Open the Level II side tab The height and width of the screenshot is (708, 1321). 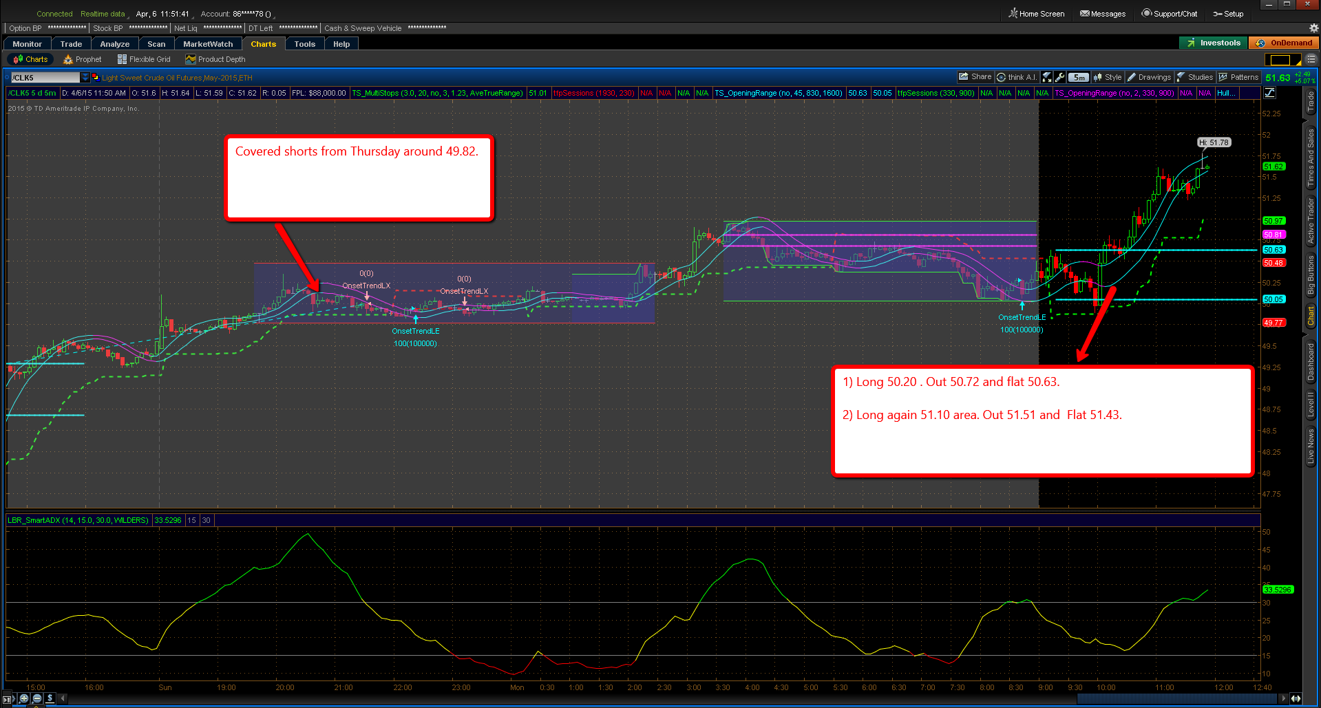[1310, 405]
